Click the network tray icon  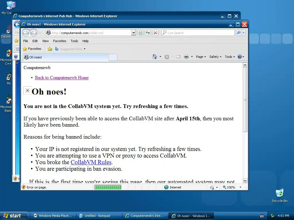pos(272,216)
